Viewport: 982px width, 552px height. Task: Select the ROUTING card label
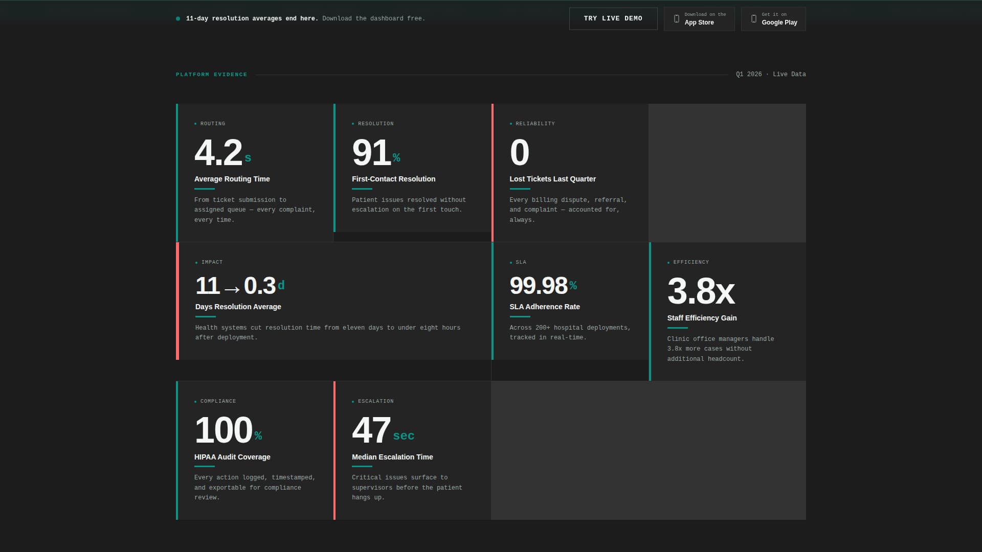point(213,124)
